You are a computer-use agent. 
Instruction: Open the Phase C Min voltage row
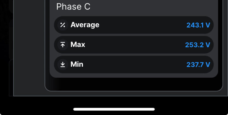point(134,64)
